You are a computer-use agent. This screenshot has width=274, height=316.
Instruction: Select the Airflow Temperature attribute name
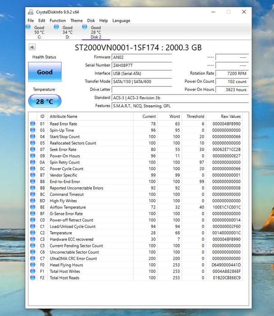click(68, 207)
